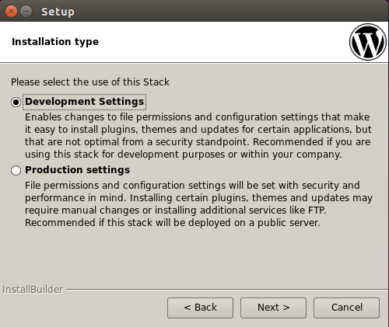This screenshot has height=327, width=389.
Task: Click the Development Settings description paragraph
Action: 198,136
